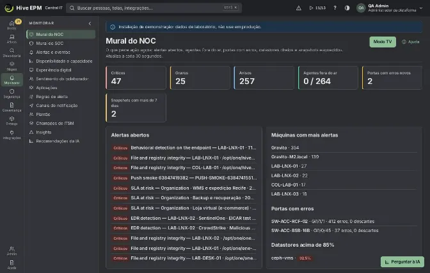Open Recomendações da IA menu item
Screen dimensions: 430x273
coord(61,141)
